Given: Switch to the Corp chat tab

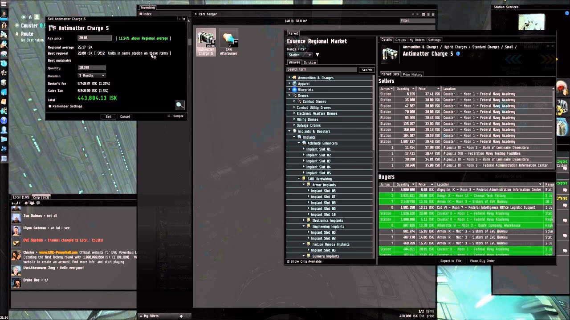Looking at the screenshot, I should pyautogui.click(x=41, y=197).
